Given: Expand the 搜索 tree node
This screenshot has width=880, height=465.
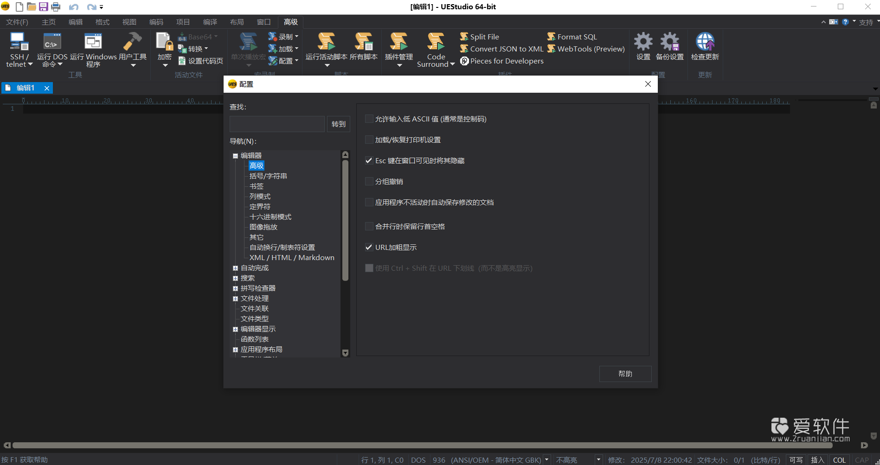Looking at the screenshot, I should tap(235, 278).
